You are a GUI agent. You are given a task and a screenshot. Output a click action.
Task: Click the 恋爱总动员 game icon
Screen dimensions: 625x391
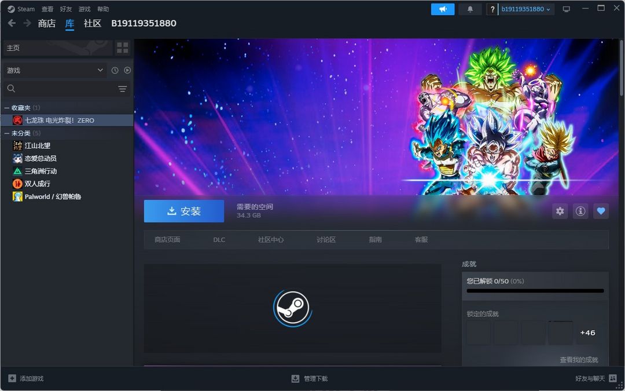tap(17, 158)
